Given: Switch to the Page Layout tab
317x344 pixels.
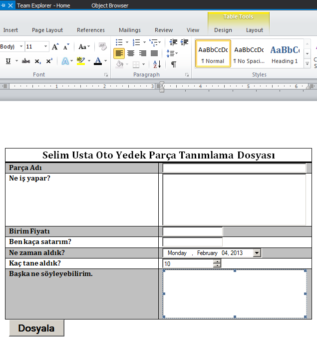Looking at the screenshot, I should tap(47, 30).
